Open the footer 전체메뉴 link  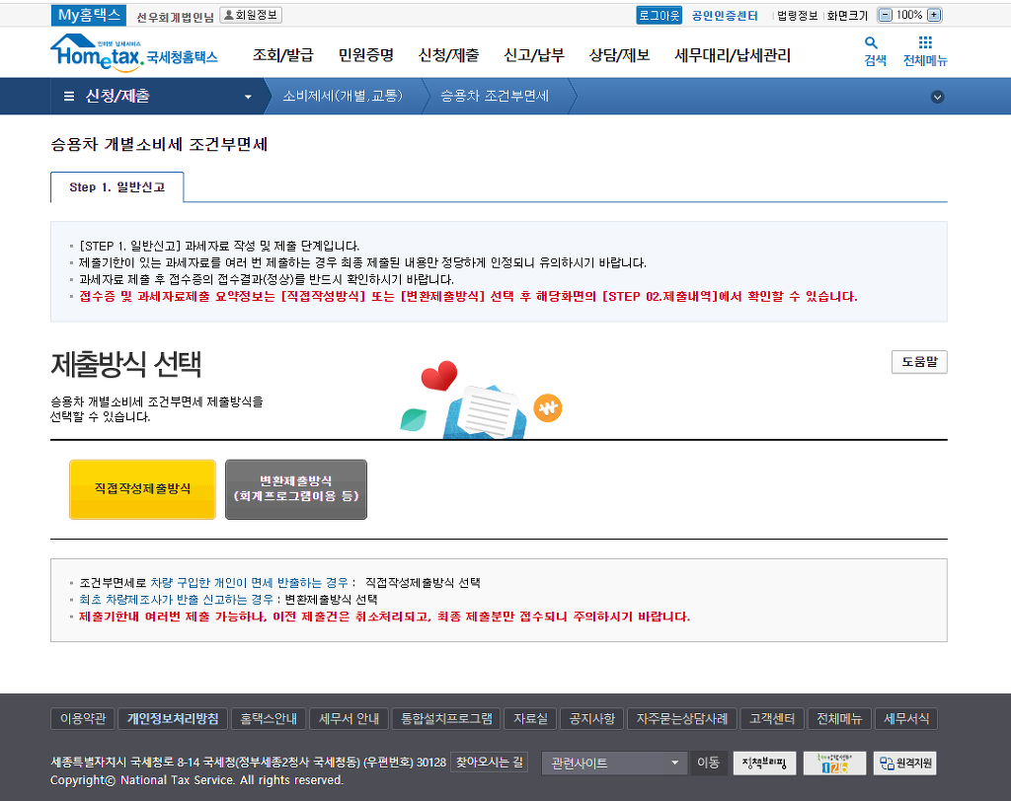pyautogui.click(x=839, y=718)
